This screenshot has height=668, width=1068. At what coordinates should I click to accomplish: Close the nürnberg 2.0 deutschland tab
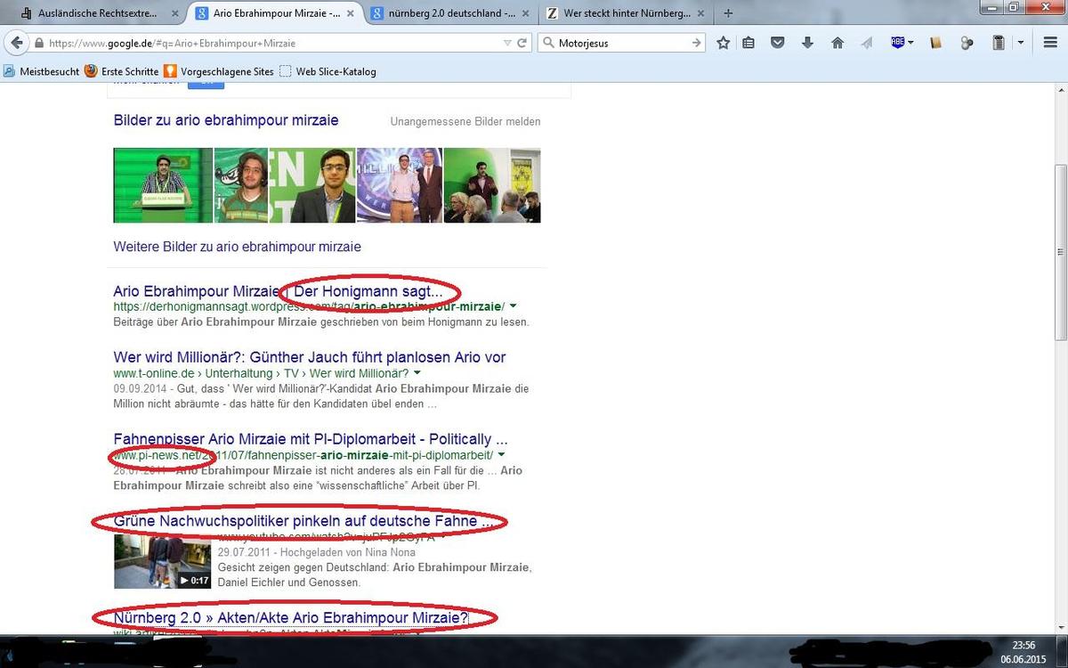click(524, 13)
